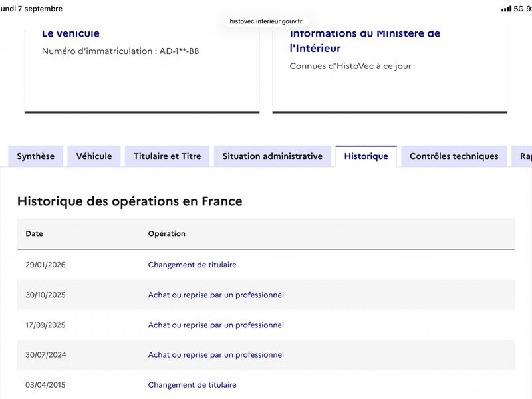Viewport: 532px width, 399px height.
Task: Click Changement de titulaire from 29/01/2026
Action: (x=192, y=265)
